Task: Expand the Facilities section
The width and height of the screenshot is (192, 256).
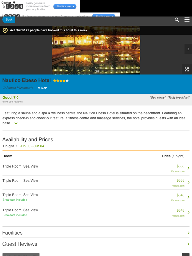Action: coord(96,233)
